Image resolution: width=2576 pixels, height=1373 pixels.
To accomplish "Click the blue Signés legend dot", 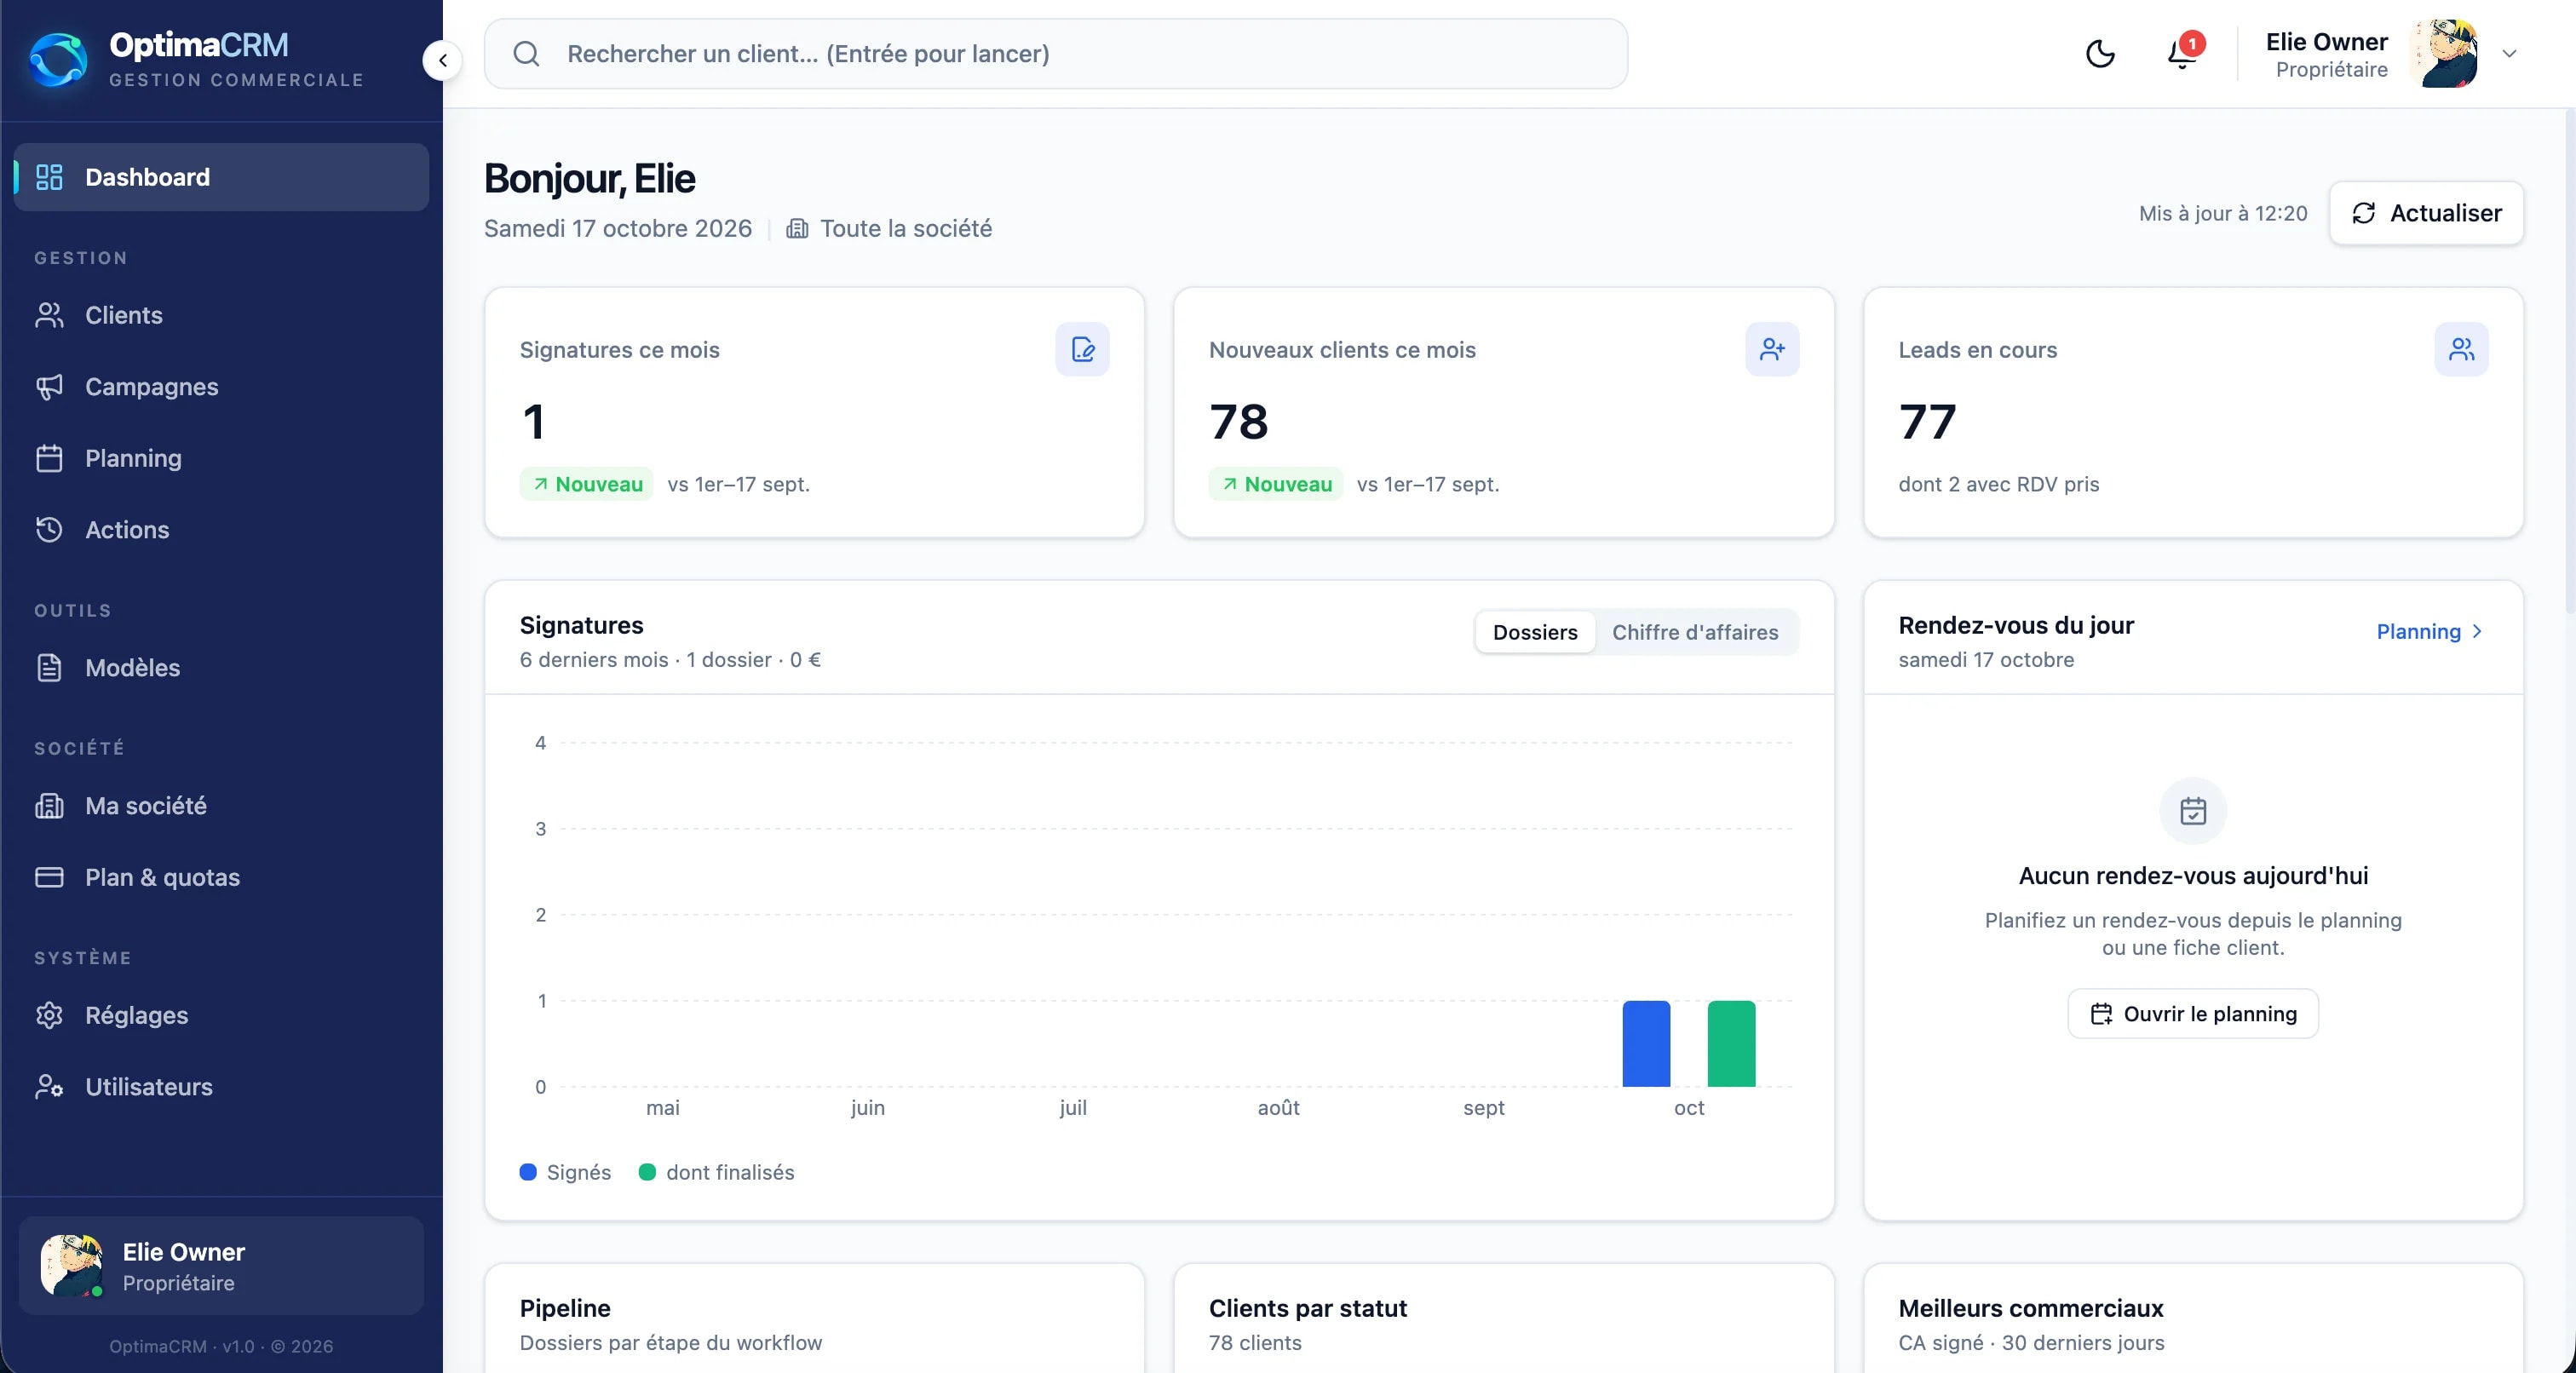I will pyautogui.click(x=528, y=1172).
